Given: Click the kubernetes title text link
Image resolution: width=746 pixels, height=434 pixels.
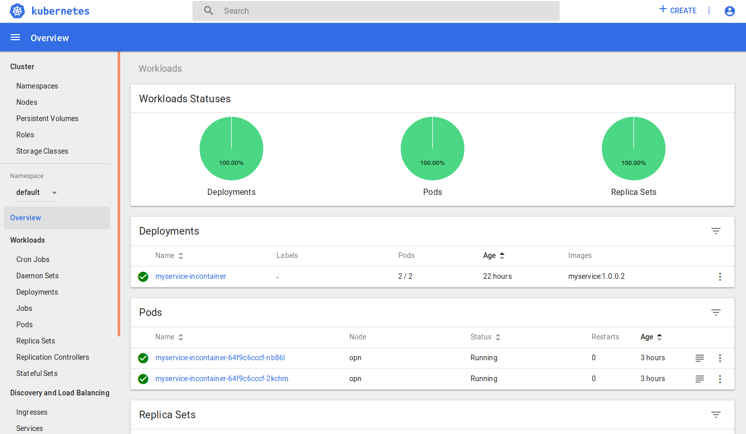Looking at the screenshot, I should pyautogui.click(x=61, y=11).
